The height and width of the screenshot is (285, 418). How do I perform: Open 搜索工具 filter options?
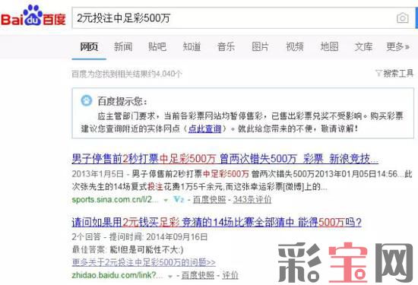click(x=394, y=73)
